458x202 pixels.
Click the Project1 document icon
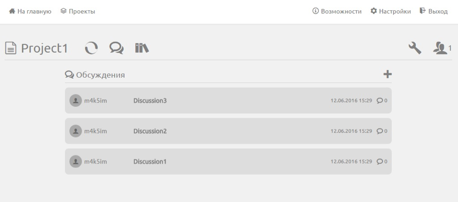pos(11,48)
